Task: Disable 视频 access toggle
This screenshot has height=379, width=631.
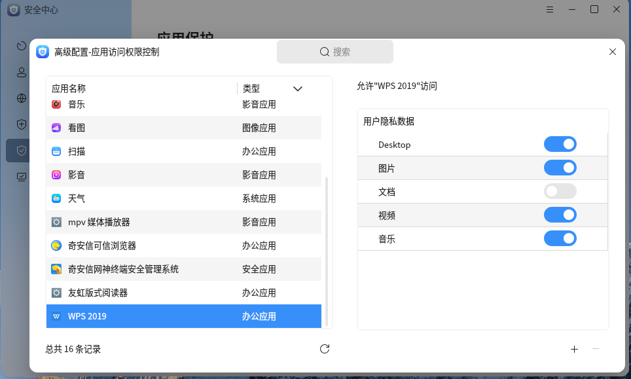Action: [x=560, y=215]
